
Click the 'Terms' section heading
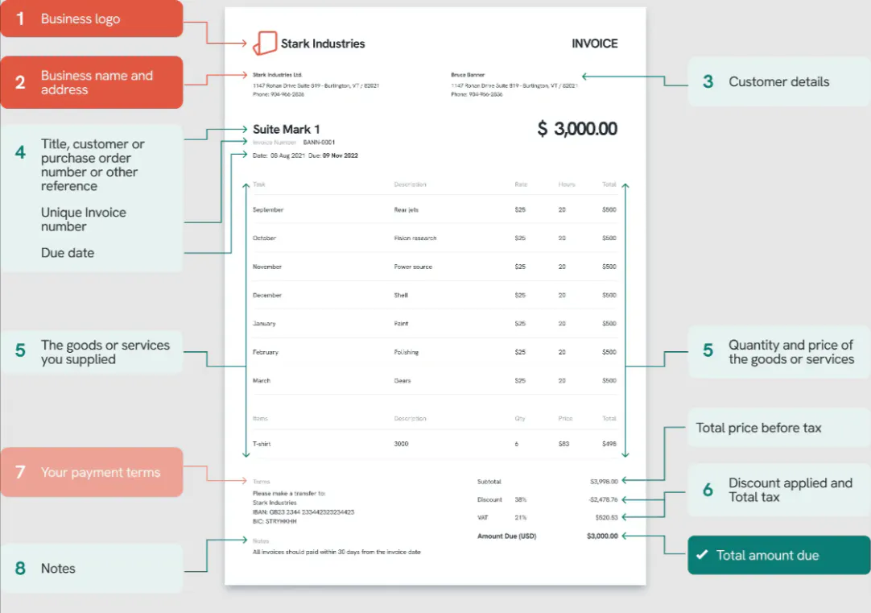261,482
